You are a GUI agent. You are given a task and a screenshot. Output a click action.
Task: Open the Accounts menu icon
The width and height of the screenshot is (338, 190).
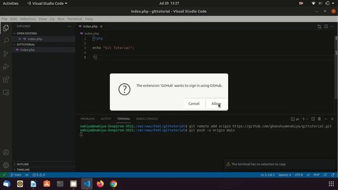(6, 153)
